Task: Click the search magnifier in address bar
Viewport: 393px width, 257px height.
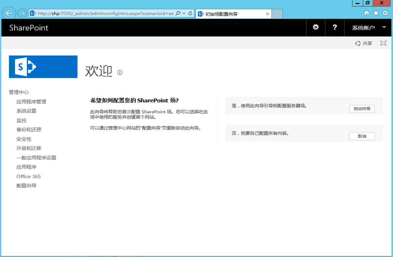Action: pyautogui.click(x=178, y=13)
